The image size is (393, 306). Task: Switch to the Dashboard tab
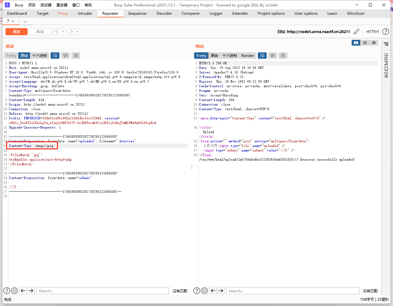17,13
